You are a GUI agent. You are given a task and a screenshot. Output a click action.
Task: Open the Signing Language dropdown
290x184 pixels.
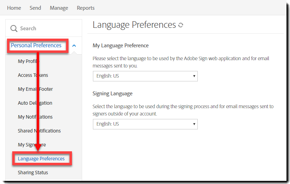pyautogui.click(x=145, y=124)
